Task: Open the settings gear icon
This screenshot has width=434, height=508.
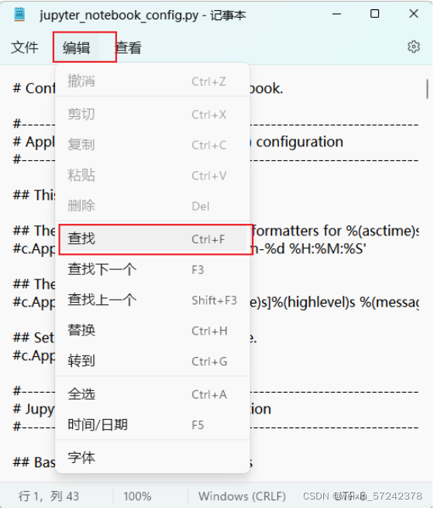Action: tap(413, 47)
